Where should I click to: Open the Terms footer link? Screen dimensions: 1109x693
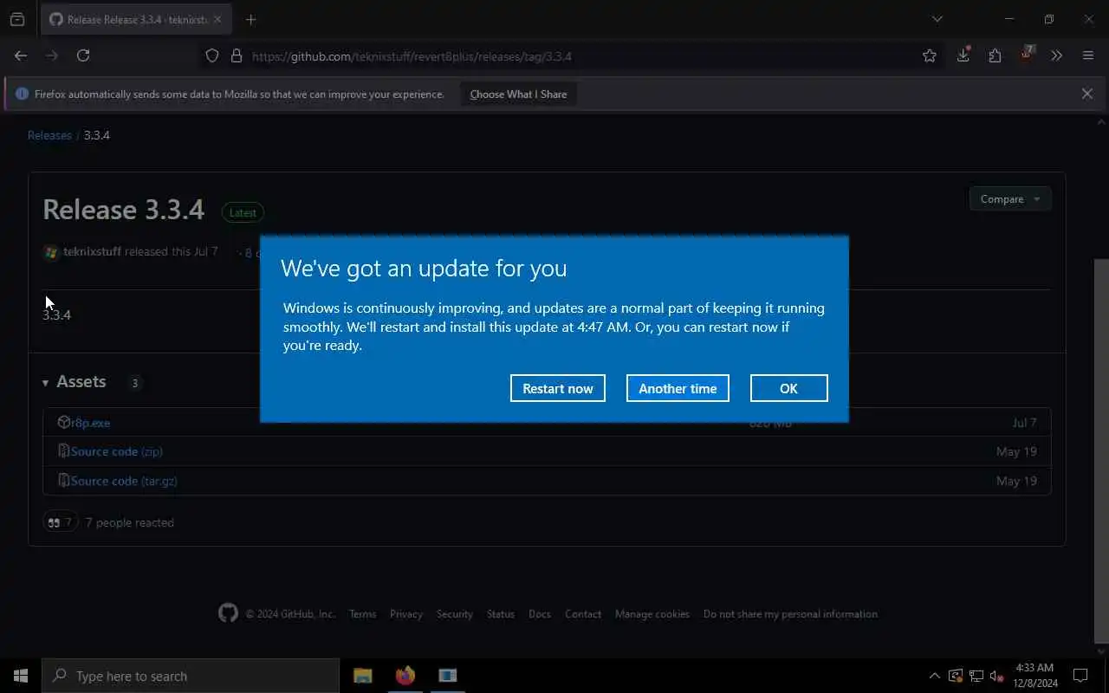pos(362,614)
